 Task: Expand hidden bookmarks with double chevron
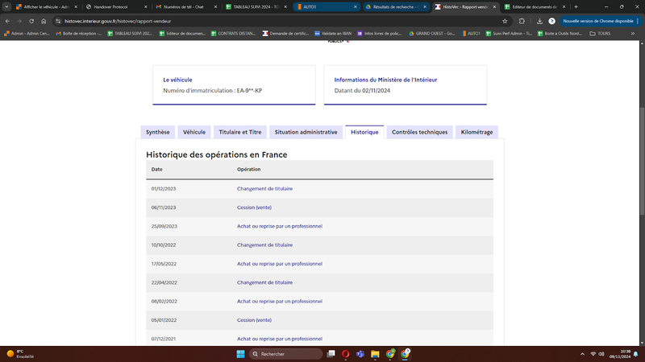pos(633,33)
